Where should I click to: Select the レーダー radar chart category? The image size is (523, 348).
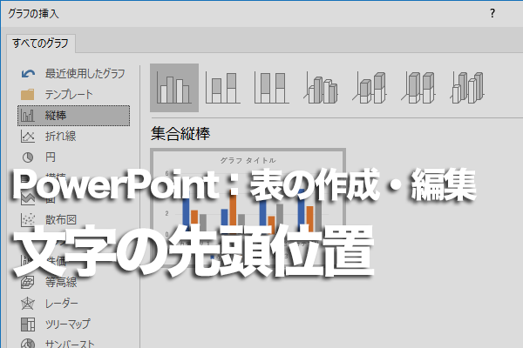74,304
